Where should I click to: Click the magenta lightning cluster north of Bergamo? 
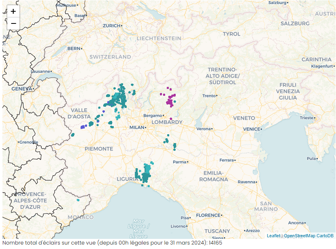(170, 100)
